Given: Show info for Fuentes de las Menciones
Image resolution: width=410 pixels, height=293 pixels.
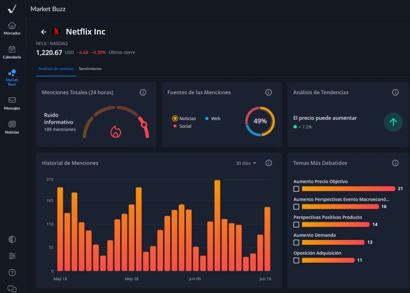Looking at the screenshot, I should click(x=269, y=92).
